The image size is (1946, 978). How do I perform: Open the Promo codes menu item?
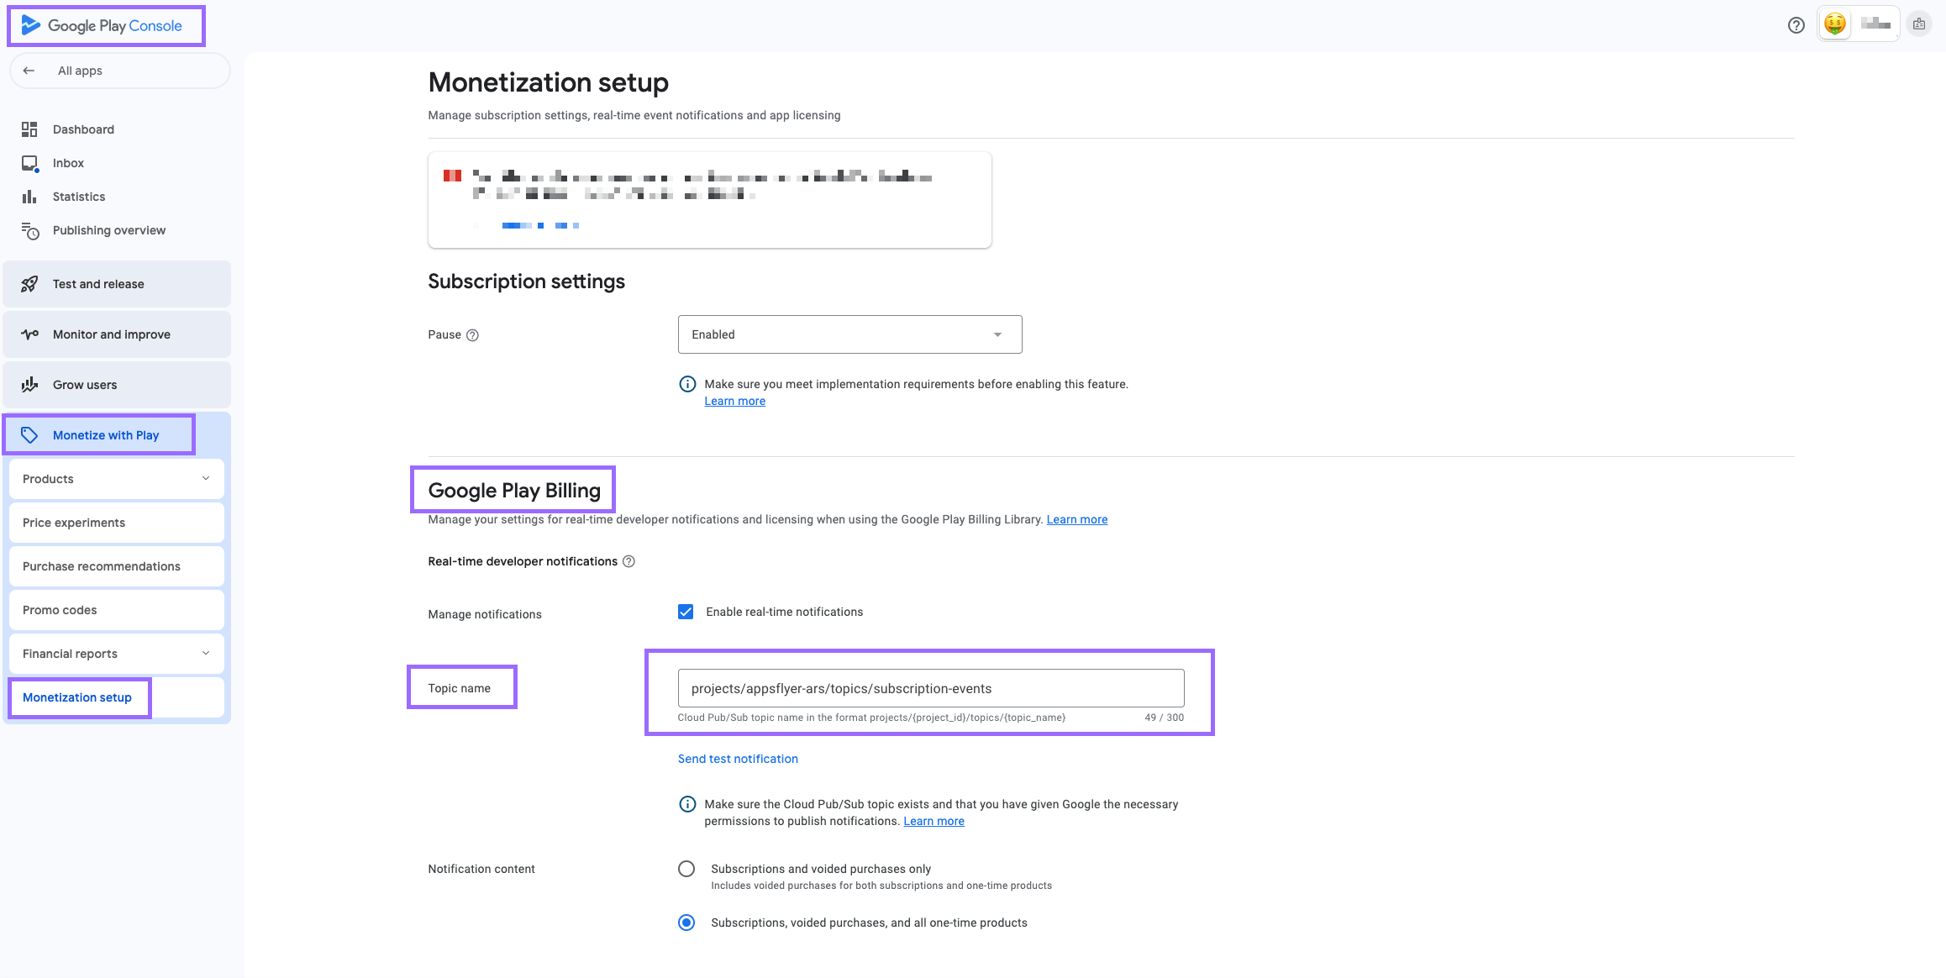tap(60, 610)
